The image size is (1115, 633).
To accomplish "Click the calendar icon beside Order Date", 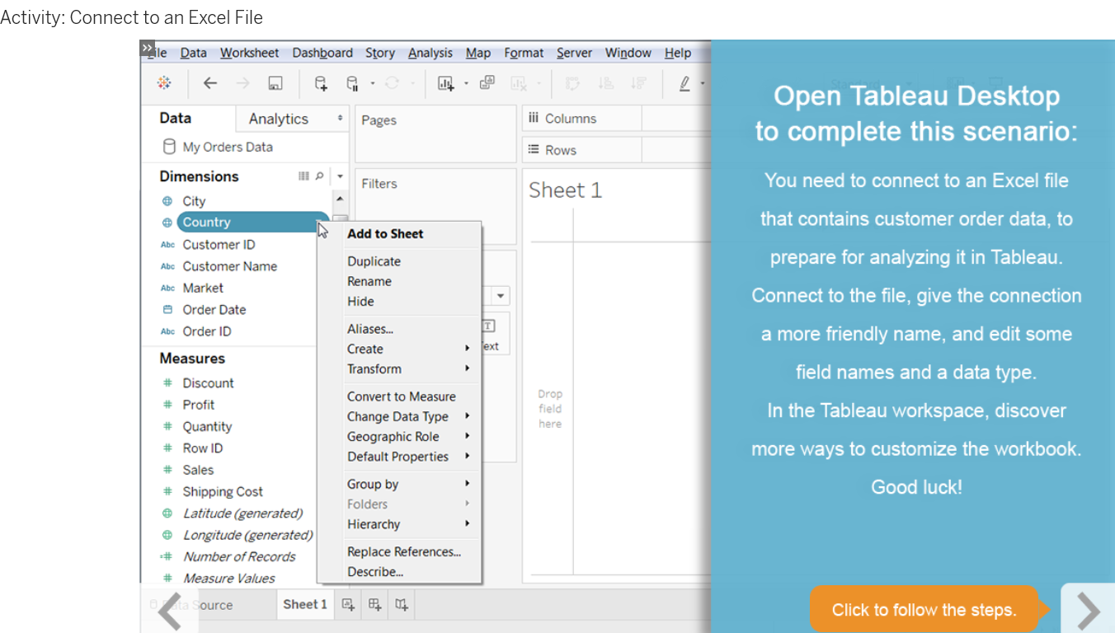I will click(167, 310).
